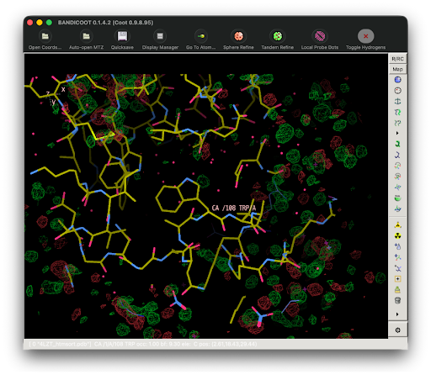This screenshot has height=380, width=431.
Task: Click the Delete trash can icon
Action: tap(397, 300)
